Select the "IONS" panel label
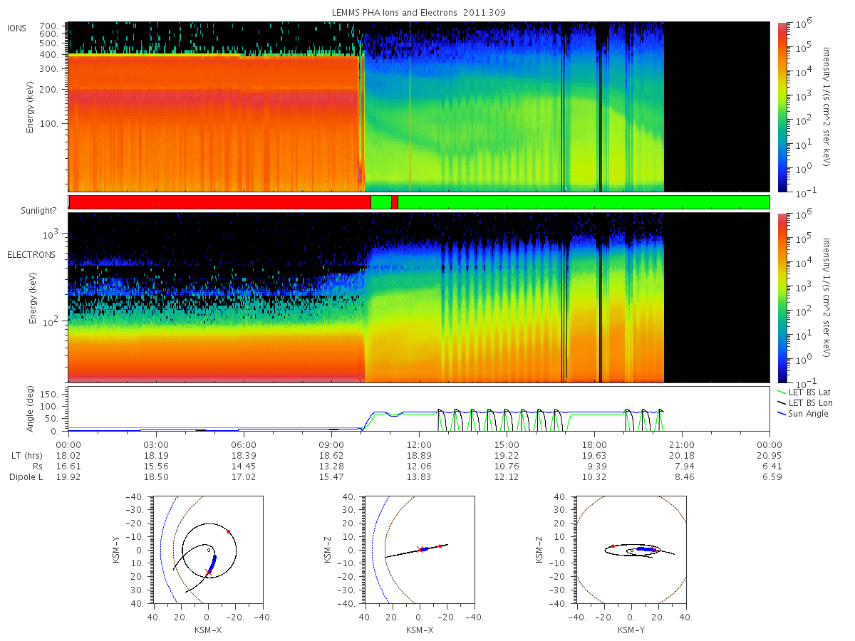 [17, 28]
